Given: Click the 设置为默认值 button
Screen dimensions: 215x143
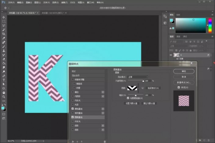Looking at the screenshot, I should click(131, 103).
